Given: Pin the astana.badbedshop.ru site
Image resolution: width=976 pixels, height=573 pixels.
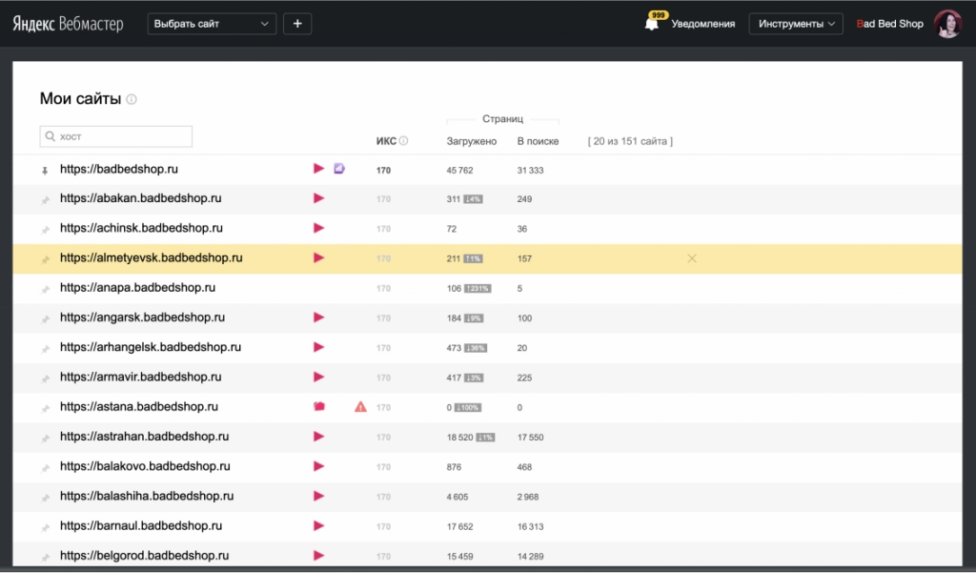Looking at the screenshot, I should coord(45,409).
